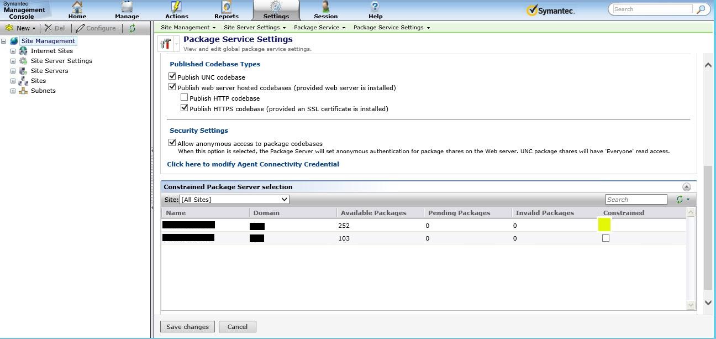The image size is (716, 339).
Task: Open the Site dropdown showing All Sites
Action: (x=234, y=199)
